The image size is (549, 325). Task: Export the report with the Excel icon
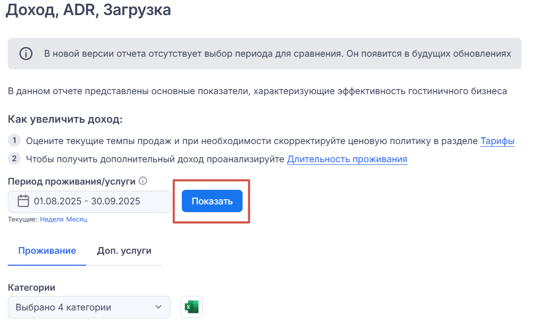click(x=191, y=307)
